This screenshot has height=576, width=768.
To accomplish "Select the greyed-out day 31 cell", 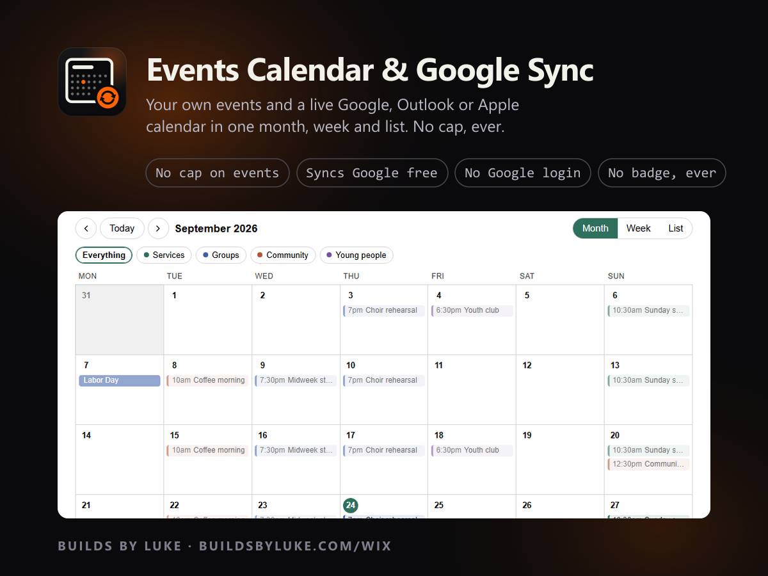I will pyautogui.click(x=120, y=319).
